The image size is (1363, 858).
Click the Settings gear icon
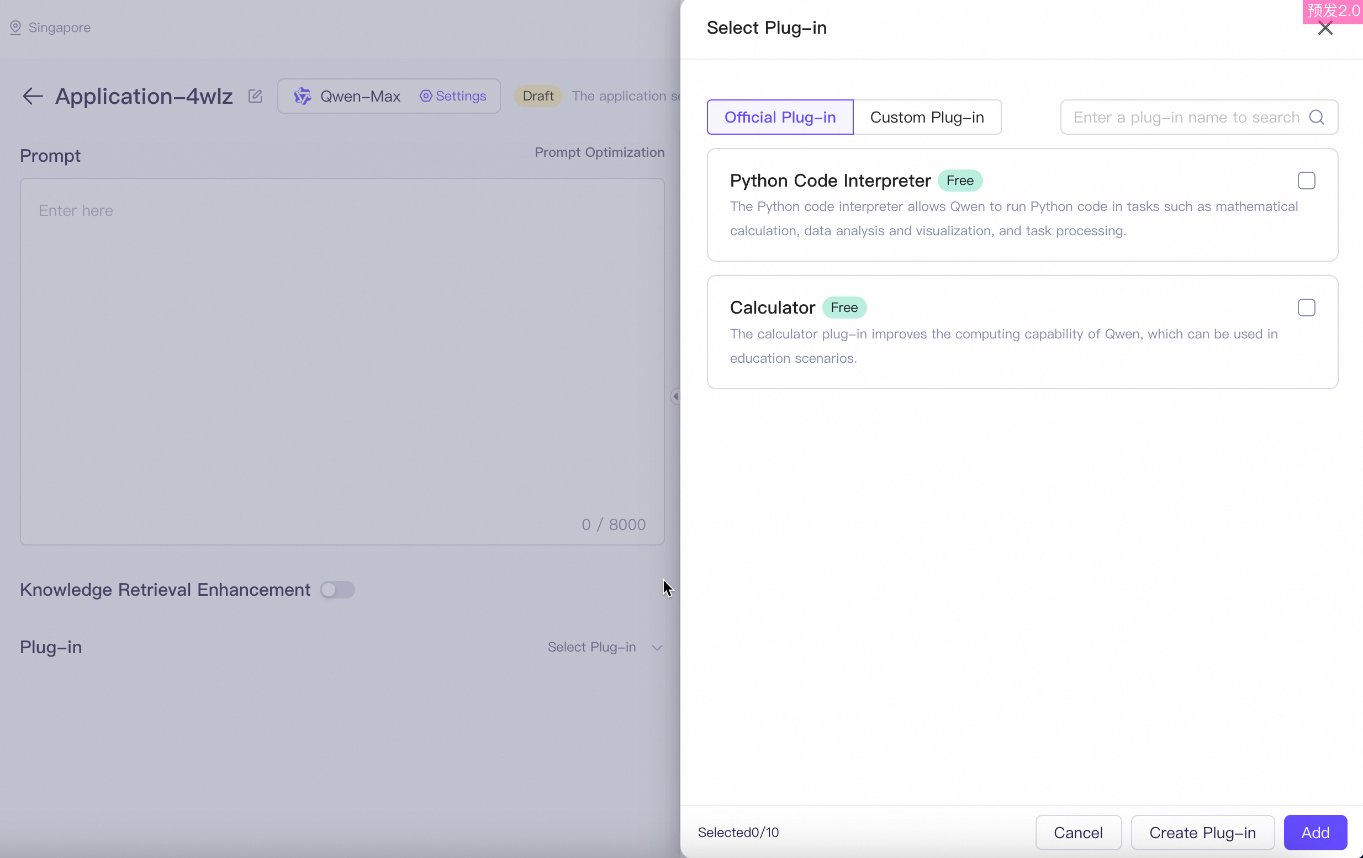(x=426, y=96)
